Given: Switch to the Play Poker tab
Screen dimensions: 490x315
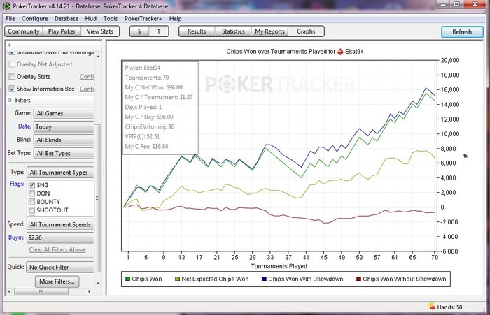Looking at the screenshot, I should [62, 31].
